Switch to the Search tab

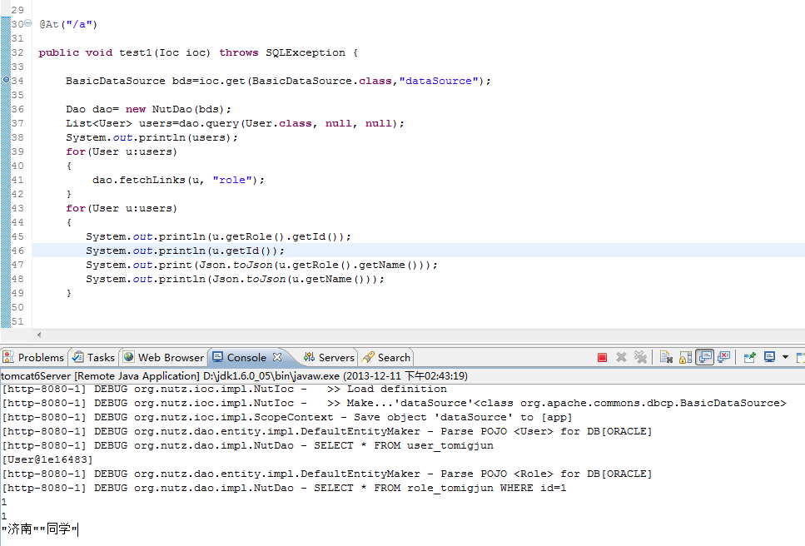tap(387, 358)
